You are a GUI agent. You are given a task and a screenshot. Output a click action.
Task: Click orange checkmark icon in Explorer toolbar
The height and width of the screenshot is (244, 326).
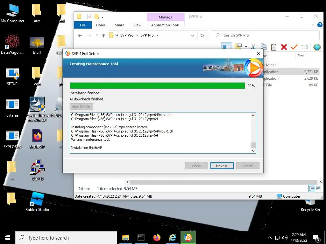(294, 47)
